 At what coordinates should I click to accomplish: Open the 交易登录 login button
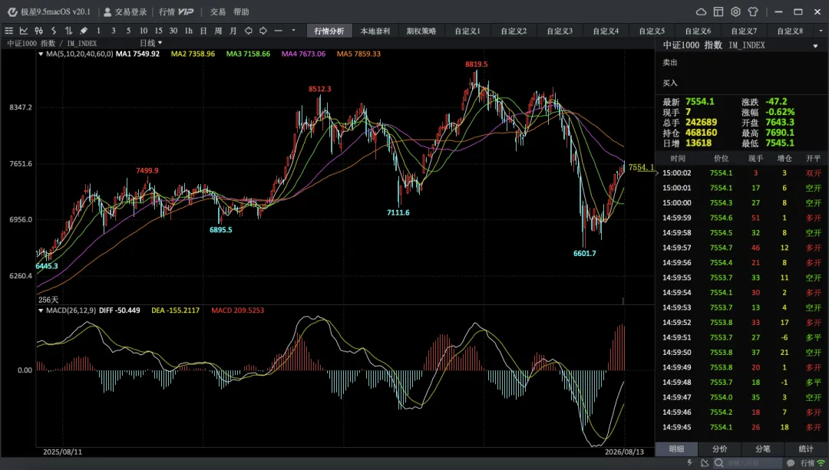(x=125, y=12)
